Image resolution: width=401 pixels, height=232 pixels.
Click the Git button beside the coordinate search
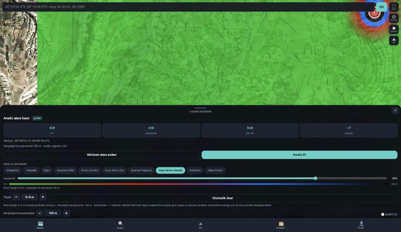pyautogui.click(x=381, y=7)
